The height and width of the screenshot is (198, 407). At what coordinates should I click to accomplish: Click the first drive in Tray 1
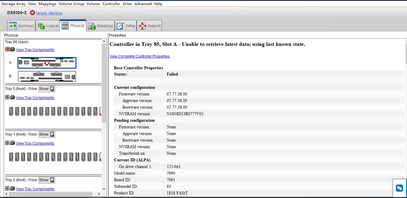click(x=12, y=157)
